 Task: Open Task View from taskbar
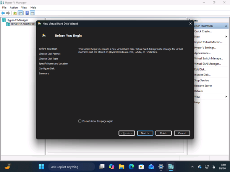tap(102, 167)
